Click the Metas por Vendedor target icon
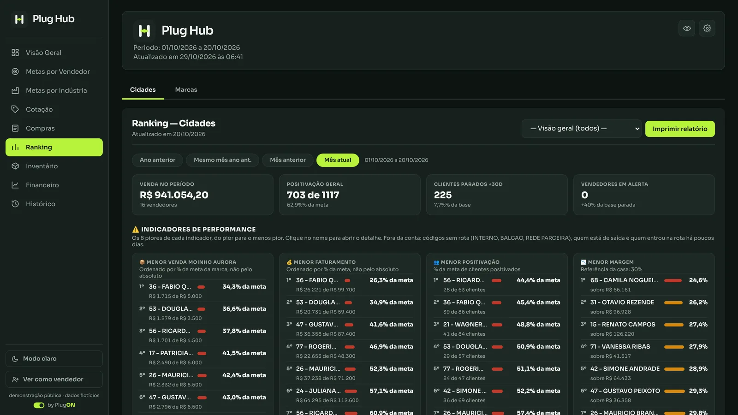738x415 pixels. pos(15,71)
